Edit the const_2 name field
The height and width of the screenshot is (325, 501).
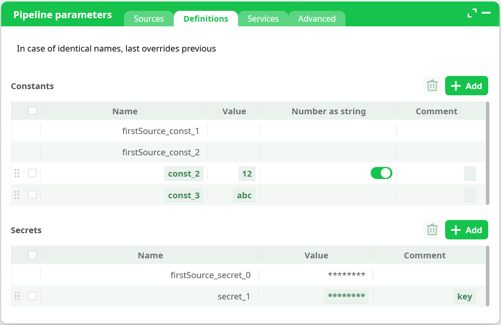click(184, 173)
